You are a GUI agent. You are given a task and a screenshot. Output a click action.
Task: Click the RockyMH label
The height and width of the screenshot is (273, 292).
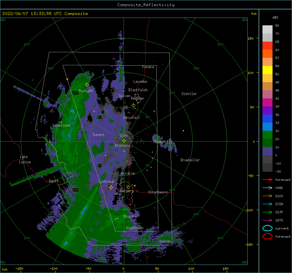(x=86, y=91)
